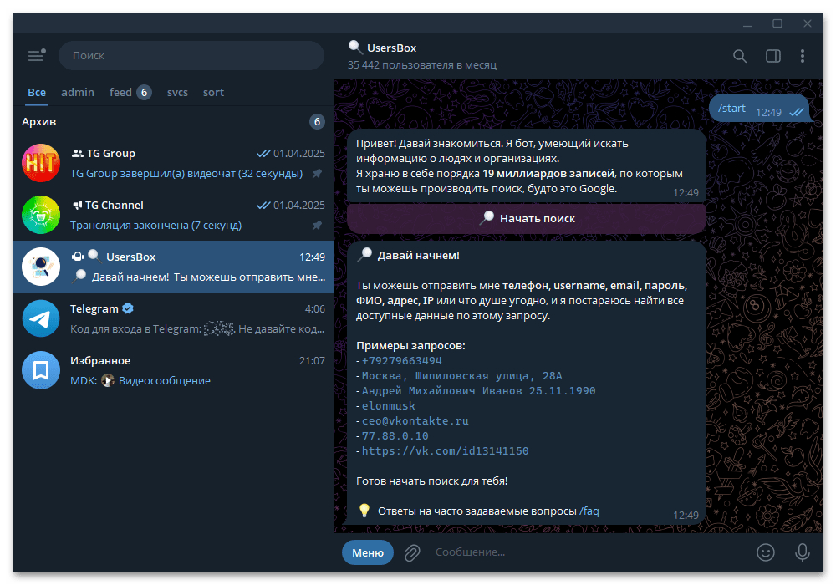Record a voice message with the microphone
836x585 pixels.
click(x=803, y=552)
